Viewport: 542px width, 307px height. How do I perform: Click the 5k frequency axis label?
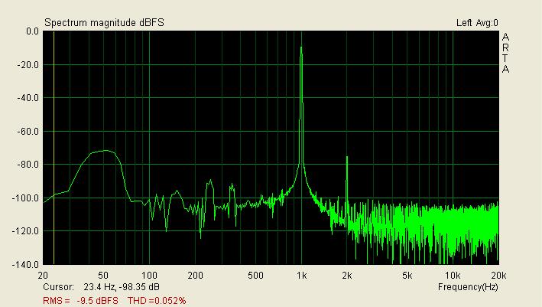click(x=407, y=276)
